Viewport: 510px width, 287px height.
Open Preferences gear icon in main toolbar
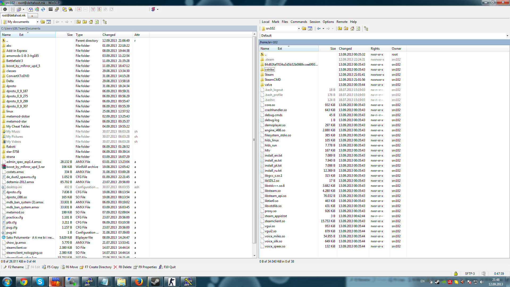coord(5,9)
